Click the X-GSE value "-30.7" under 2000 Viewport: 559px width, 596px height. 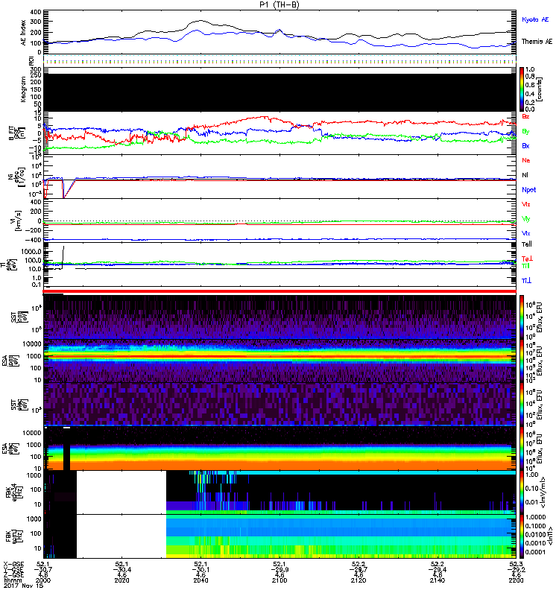[43, 570]
